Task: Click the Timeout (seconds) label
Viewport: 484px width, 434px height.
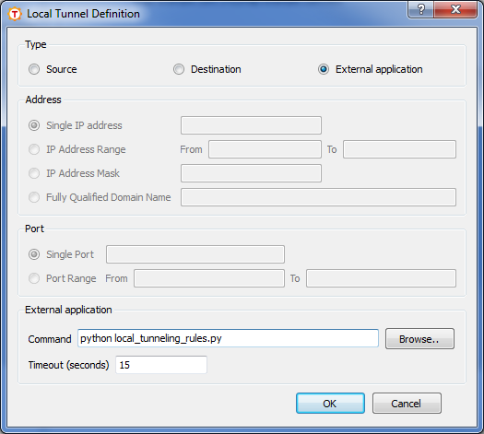Action: [68, 365]
